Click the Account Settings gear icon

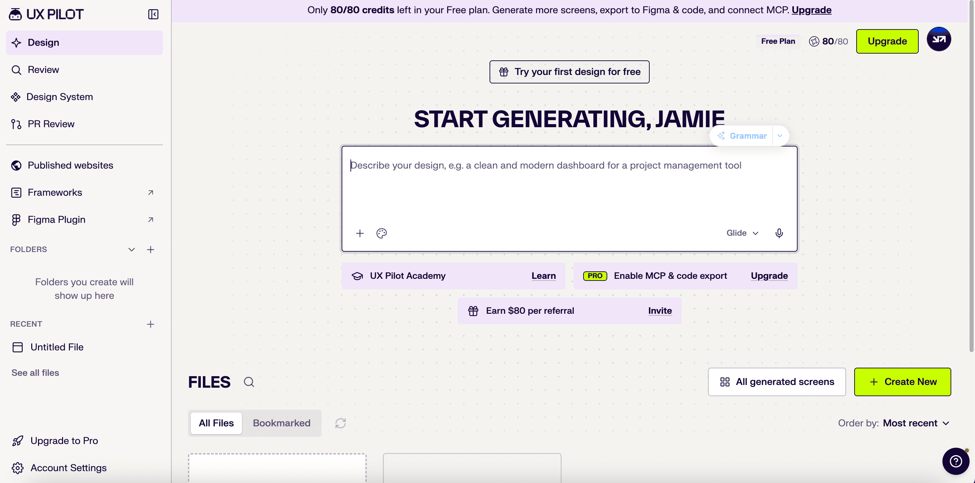pyautogui.click(x=18, y=468)
